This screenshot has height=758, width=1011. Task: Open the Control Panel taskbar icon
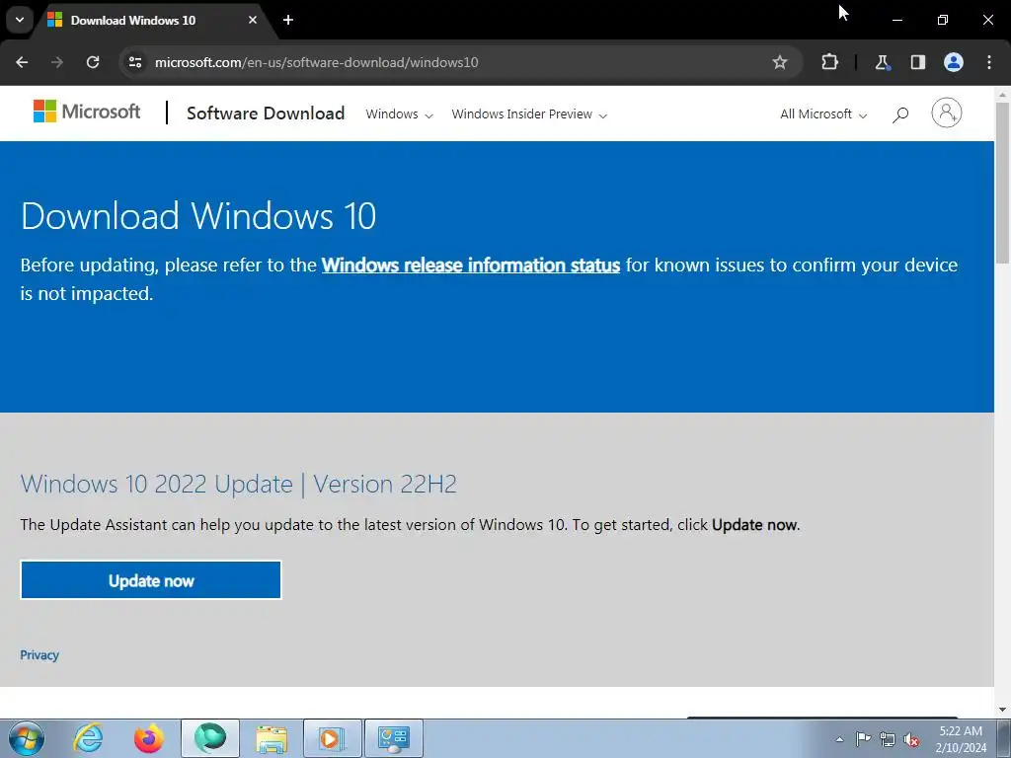394,738
